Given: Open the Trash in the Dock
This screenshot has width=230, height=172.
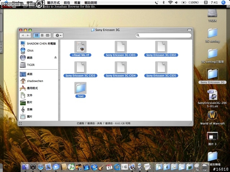Looking at the screenshot, I should pos(204,167).
